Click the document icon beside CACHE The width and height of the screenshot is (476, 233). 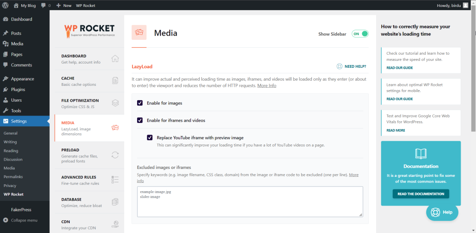coord(115,81)
